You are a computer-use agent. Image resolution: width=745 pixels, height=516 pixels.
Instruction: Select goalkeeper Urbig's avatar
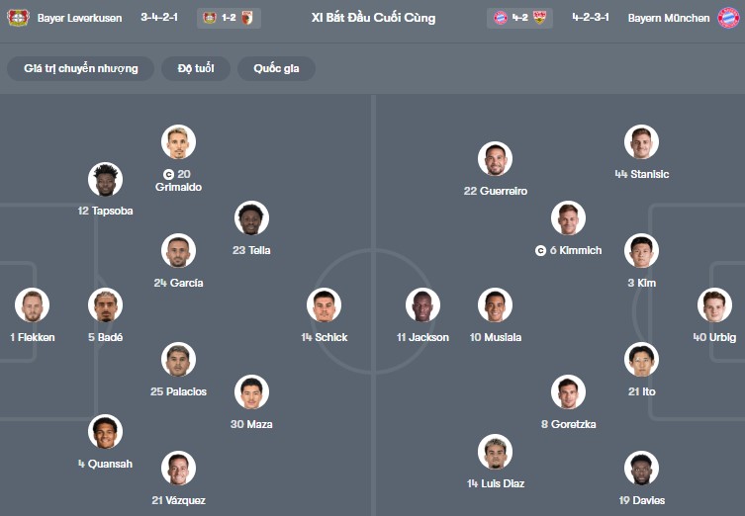click(x=714, y=305)
